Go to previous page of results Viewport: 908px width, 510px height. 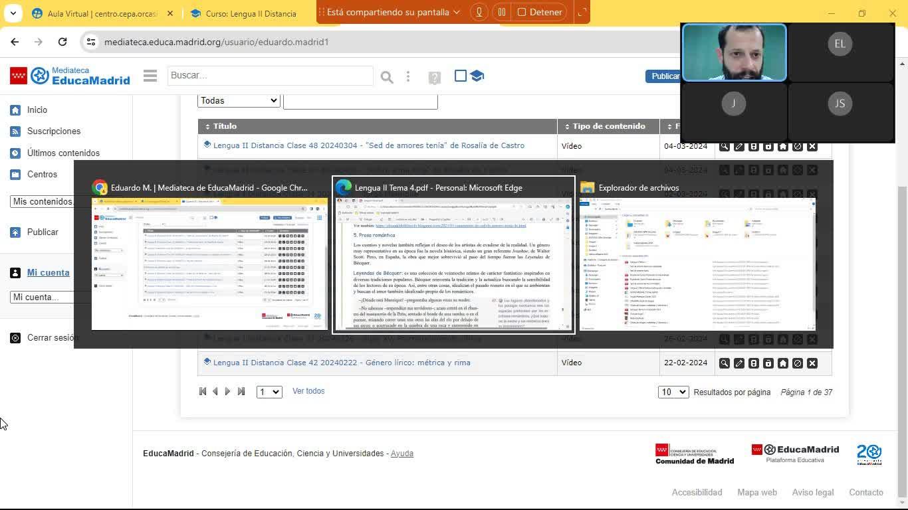coord(215,392)
